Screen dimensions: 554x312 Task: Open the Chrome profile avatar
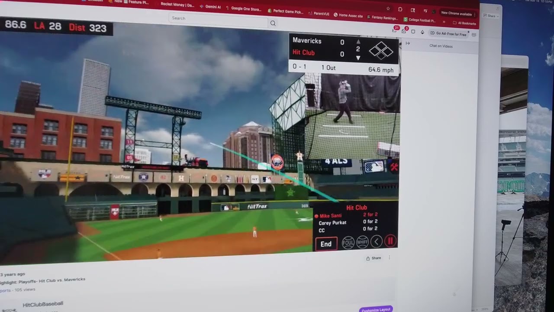tap(434, 11)
